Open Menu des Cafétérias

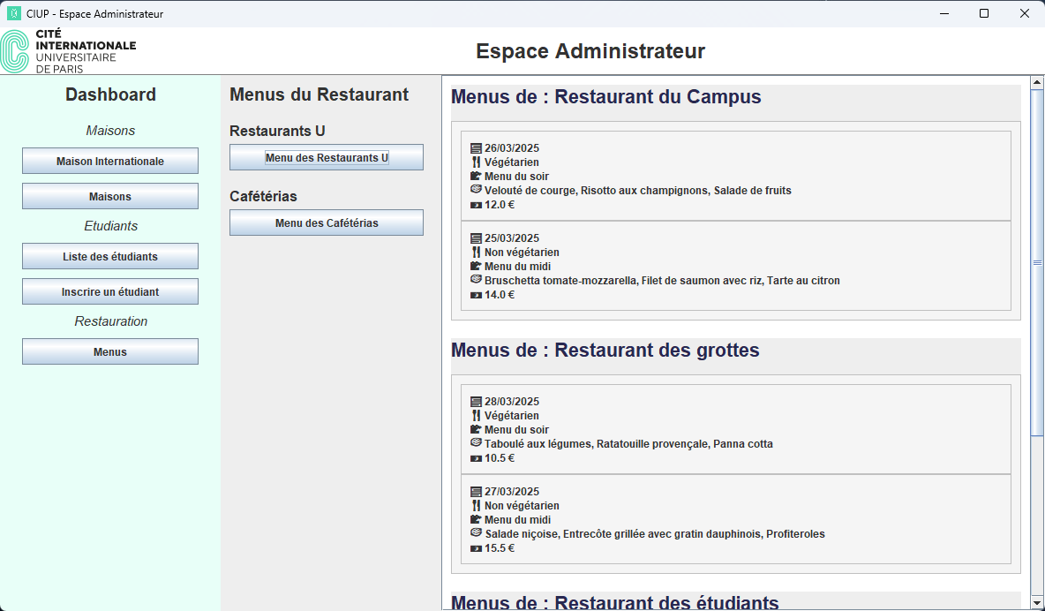pos(327,223)
